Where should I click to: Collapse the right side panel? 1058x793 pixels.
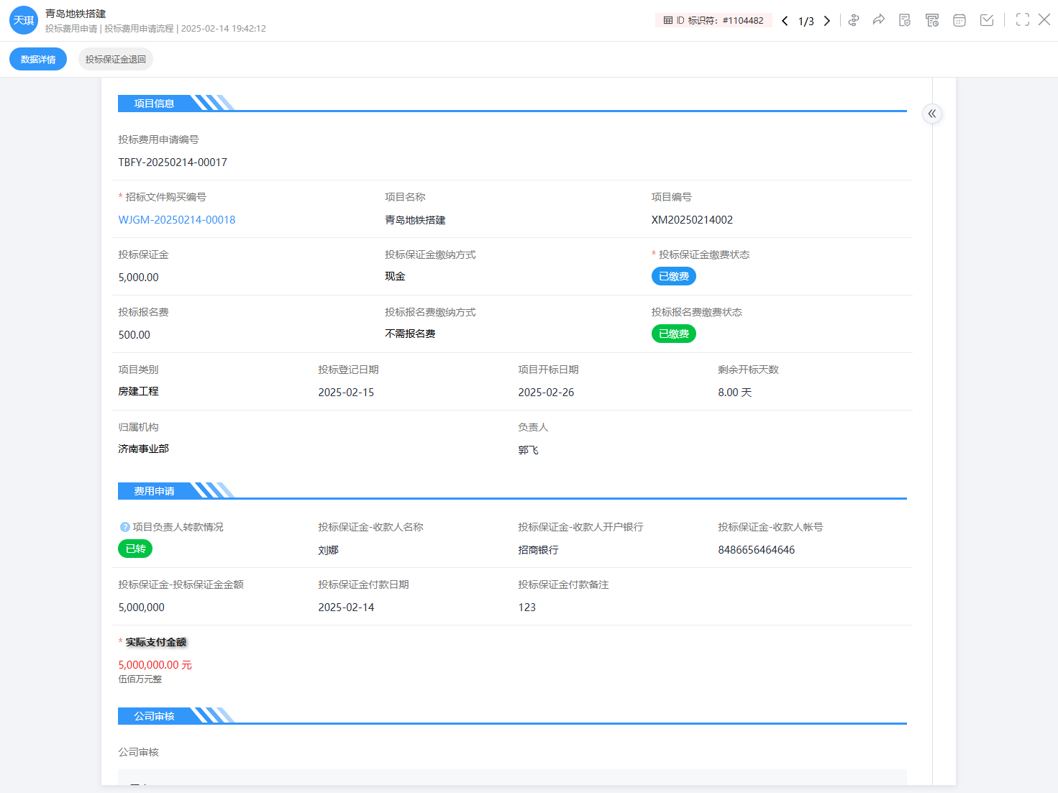pos(932,114)
